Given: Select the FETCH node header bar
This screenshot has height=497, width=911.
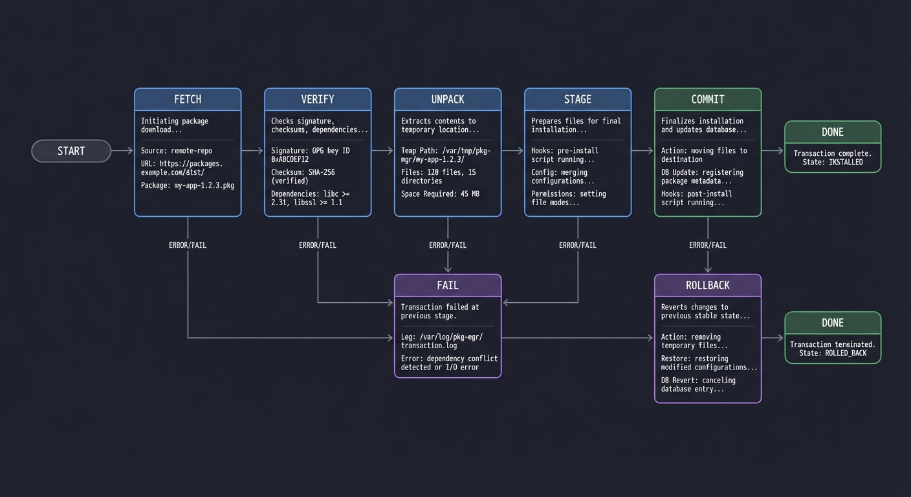Looking at the screenshot, I should (x=188, y=99).
